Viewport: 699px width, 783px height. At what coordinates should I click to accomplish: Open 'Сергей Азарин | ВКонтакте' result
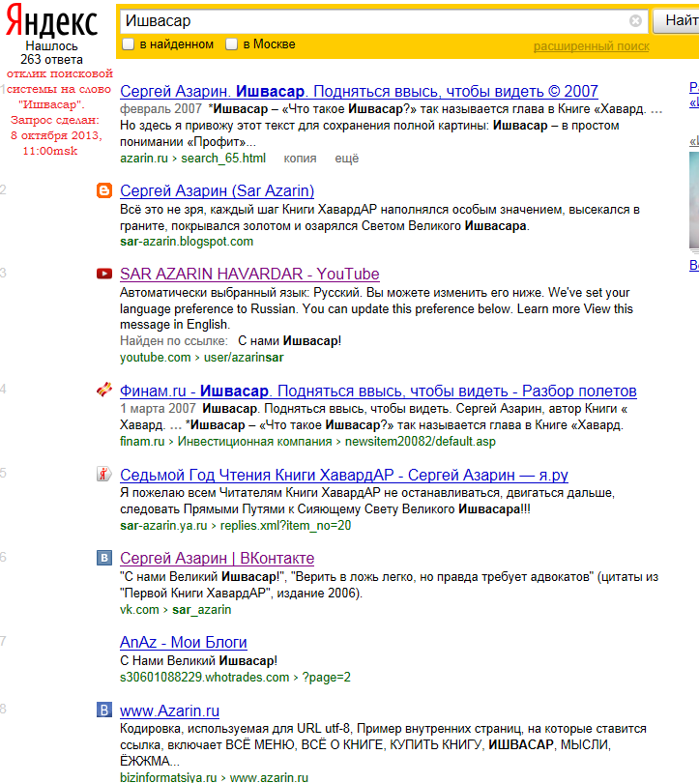click(x=218, y=559)
